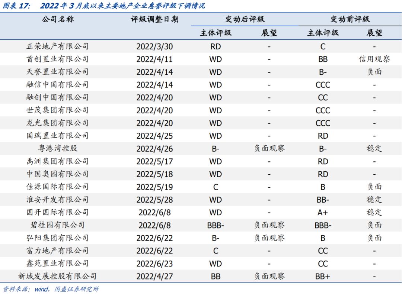Select company name '首创置业有限公司'
This screenshot has height=294, width=402.
pos(57,59)
